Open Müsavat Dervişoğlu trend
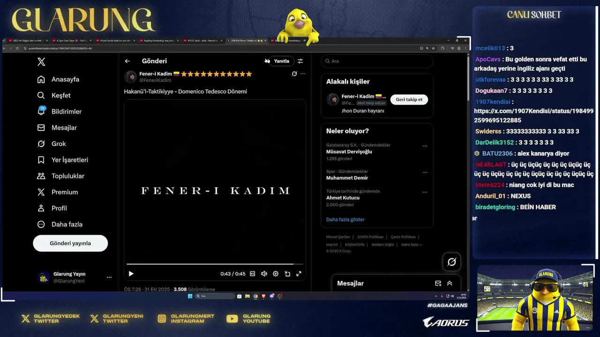600x337 pixels. click(349, 152)
